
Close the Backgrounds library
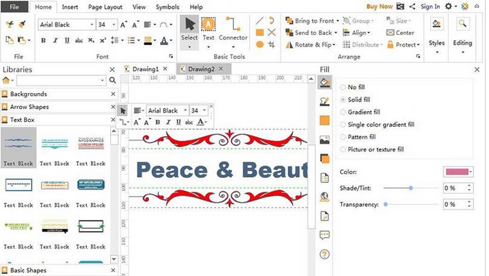pyautogui.click(x=114, y=94)
